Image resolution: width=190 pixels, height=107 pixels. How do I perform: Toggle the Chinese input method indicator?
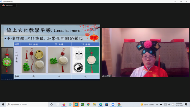(169, 104)
